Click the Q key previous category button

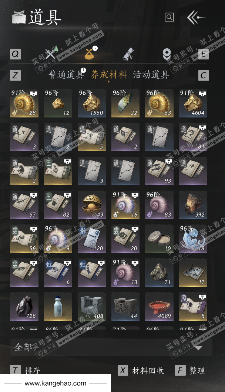pyautogui.click(x=15, y=54)
